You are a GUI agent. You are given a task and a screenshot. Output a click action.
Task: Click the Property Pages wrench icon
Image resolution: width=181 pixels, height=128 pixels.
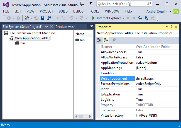pyautogui.click(x=114, y=40)
